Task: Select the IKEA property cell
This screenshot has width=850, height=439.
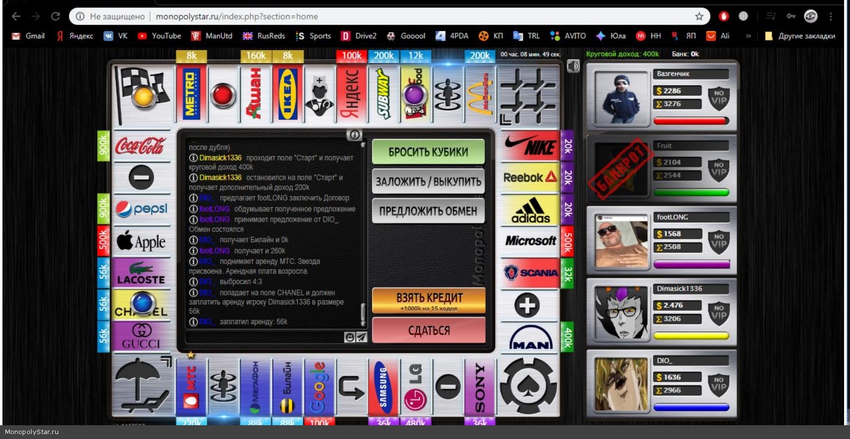Action: tap(287, 95)
